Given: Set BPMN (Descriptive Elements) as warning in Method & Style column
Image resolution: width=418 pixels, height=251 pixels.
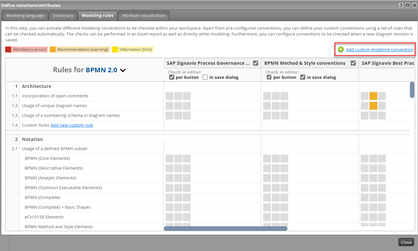Looking at the screenshot, I should [276, 168].
